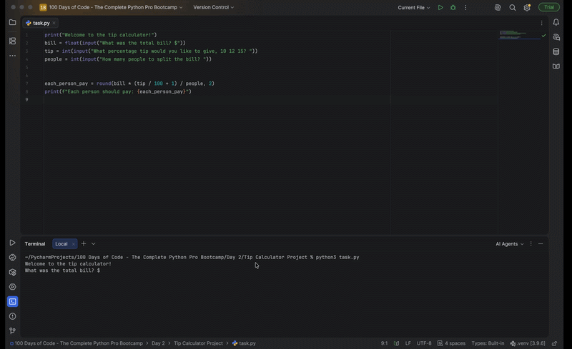Close the Local terminal session
This screenshot has width=572, height=349.
click(74, 243)
